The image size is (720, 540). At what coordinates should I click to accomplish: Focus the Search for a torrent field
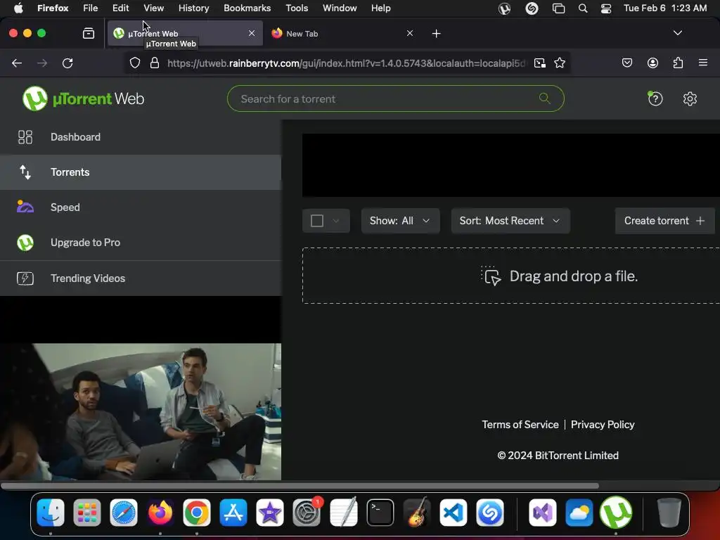pyautogui.click(x=395, y=98)
